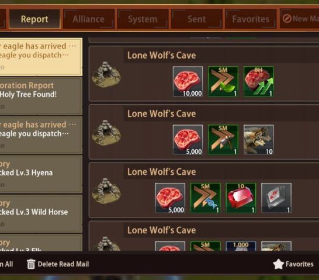Viewport: 319px width, 280px height.
Task: Switch to the Sent tab
Action: click(x=196, y=19)
